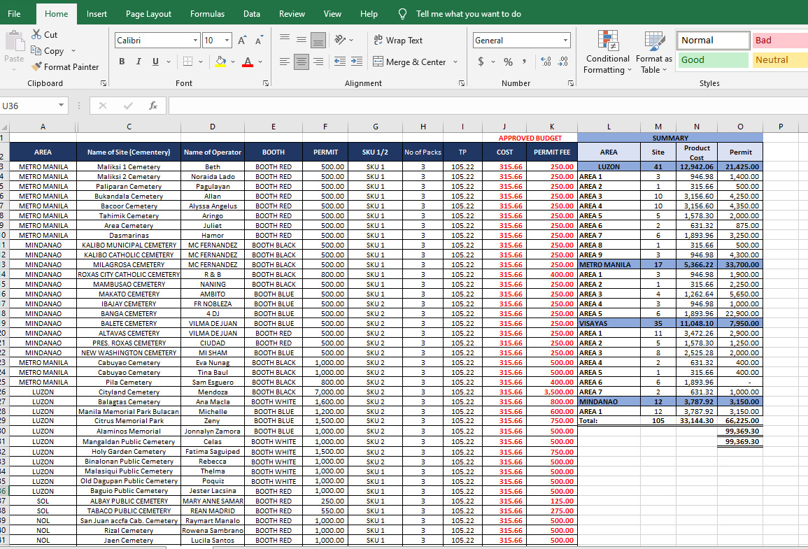This screenshot has height=549, width=808.
Task: Select the Format Painter brush
Action: coord(36,66)
